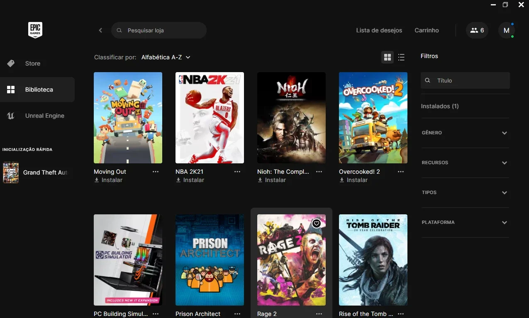Click the Store tag icon
This screenshot has height=318, width=529.
click(x=11, y=63)
